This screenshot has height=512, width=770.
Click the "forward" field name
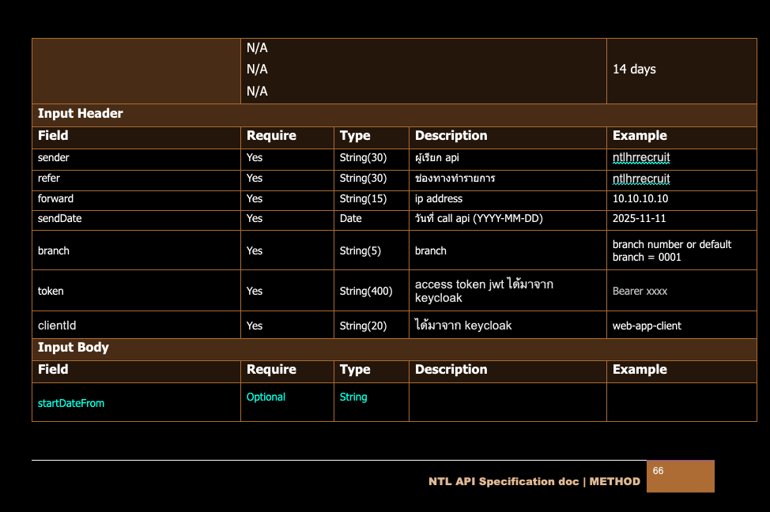coord(55,199)
